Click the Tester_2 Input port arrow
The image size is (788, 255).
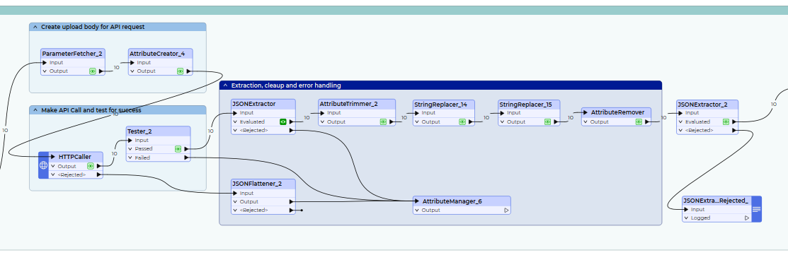pyautogui.click(x=131, y=141)
